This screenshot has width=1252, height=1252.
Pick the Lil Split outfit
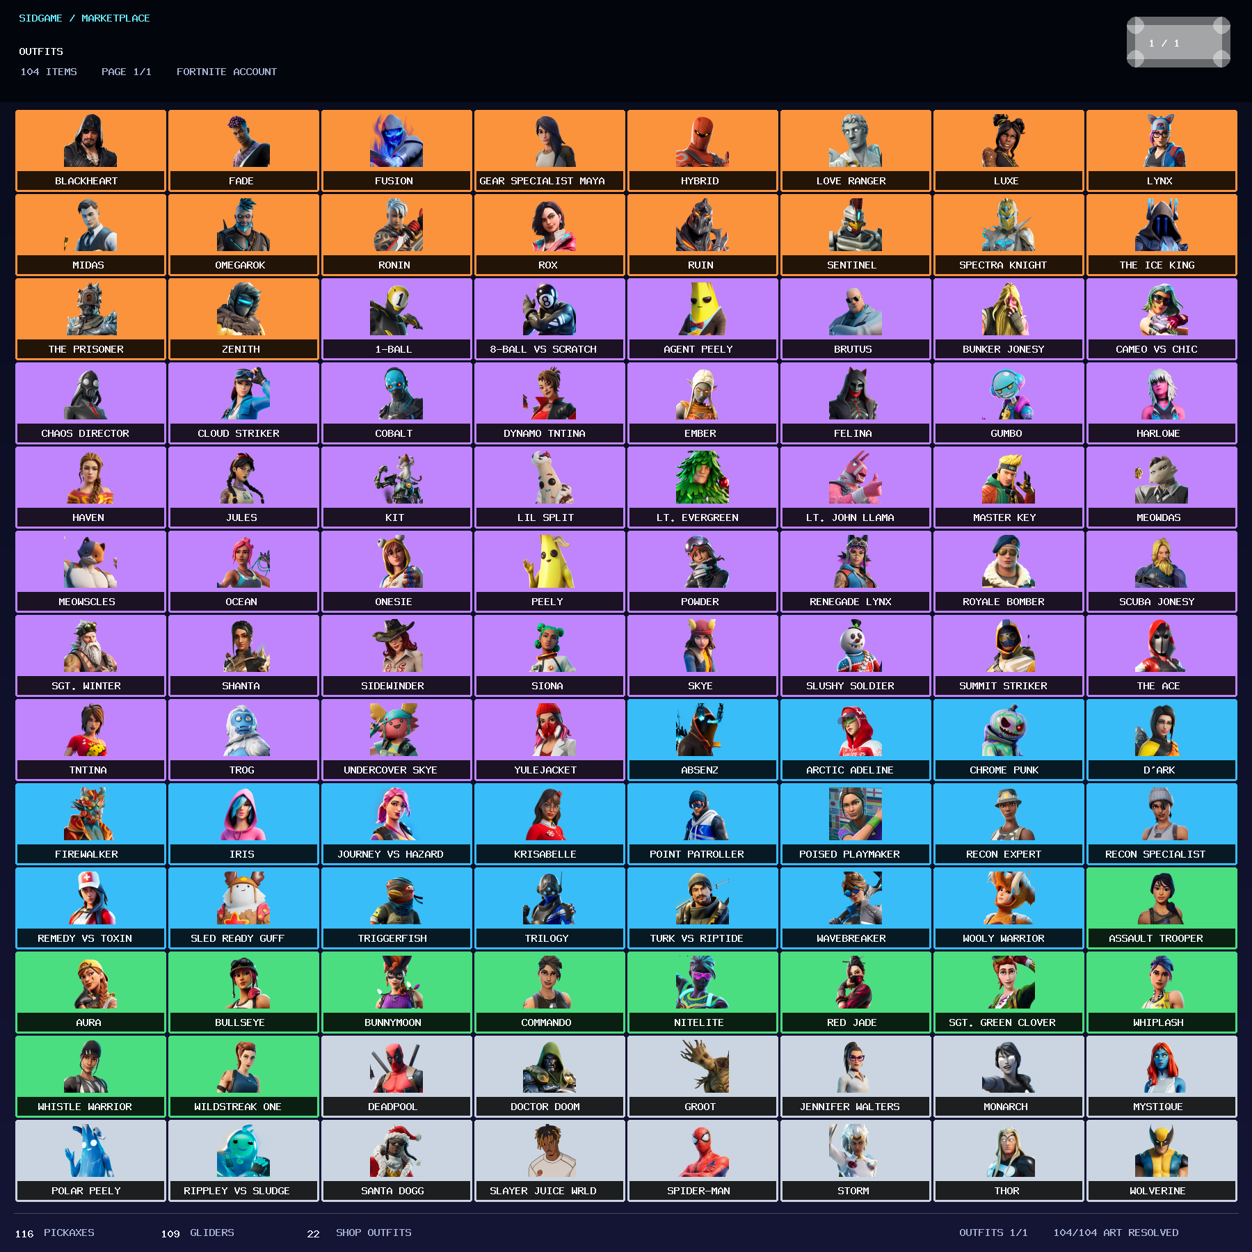click(549, 488)
